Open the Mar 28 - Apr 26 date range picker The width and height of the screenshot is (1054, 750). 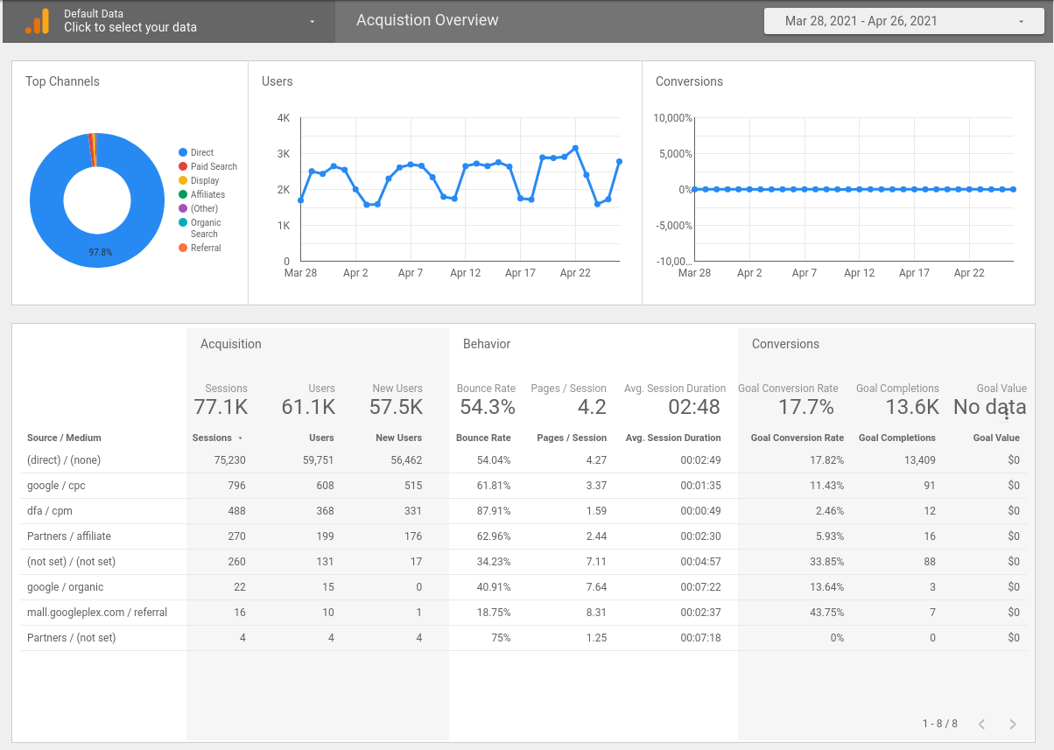coord(903,19)
